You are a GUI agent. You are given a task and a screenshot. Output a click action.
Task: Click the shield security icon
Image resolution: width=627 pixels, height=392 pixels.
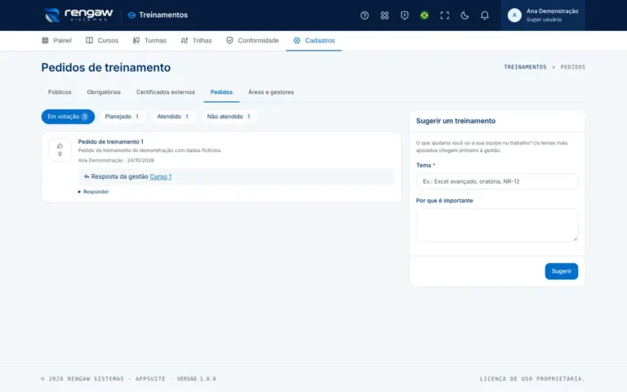(404, 16)
